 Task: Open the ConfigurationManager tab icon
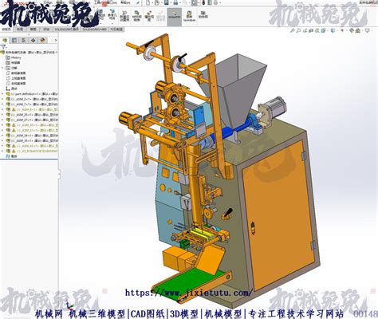23,41
